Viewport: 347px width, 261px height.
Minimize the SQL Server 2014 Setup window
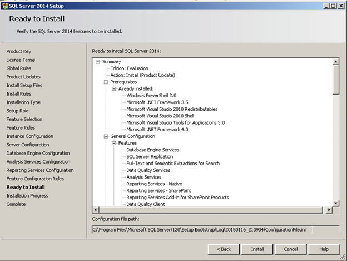point(326,6)
